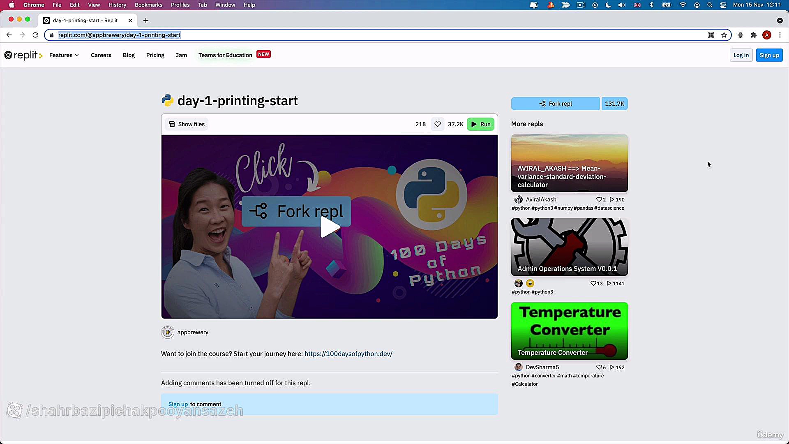The height and width of the screenshot is (444, 789).
Task: Go to Pricing page
Action: (x=155, y=55)
